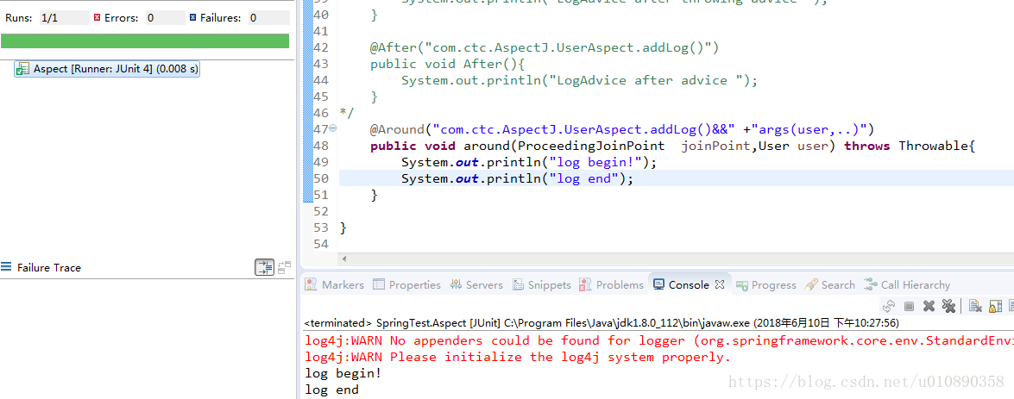
Task: Click the @After annotation on line 42
Action: tap(394, 47)
